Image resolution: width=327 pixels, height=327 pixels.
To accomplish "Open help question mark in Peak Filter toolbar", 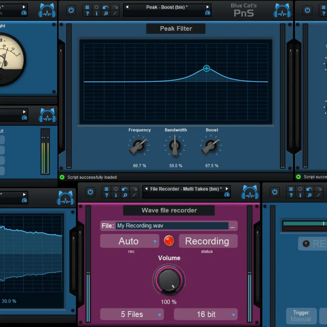I will point(87,14).
